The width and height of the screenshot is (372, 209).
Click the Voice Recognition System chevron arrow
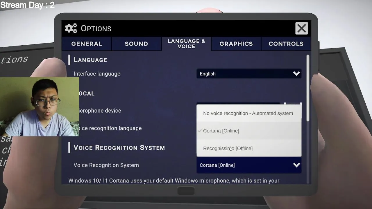296,165
